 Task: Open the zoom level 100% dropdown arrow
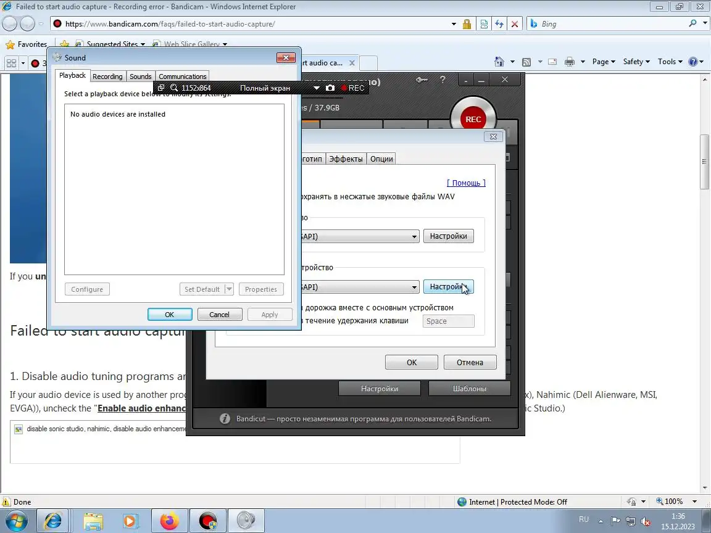694,502
